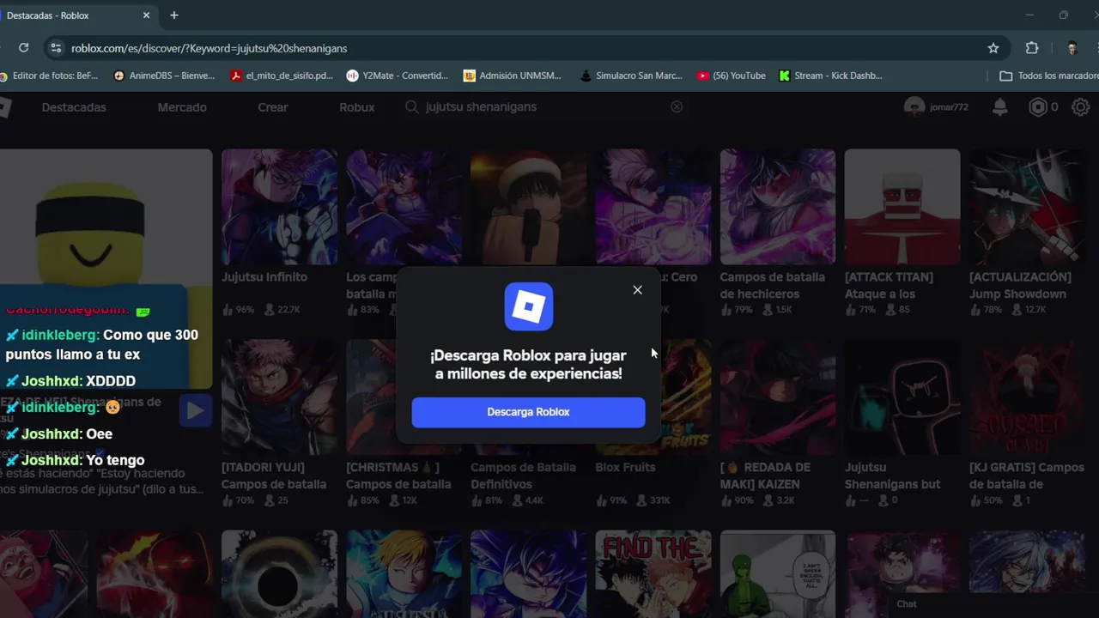Open the settings gear icon

click(x=1081, y=107)
